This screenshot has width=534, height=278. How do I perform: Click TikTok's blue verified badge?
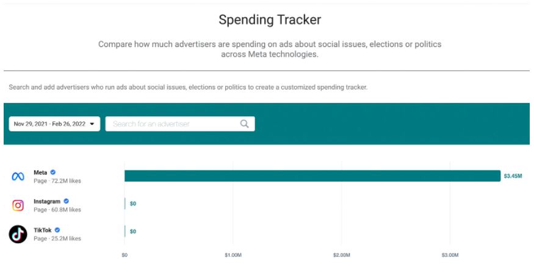click(57, 230)
